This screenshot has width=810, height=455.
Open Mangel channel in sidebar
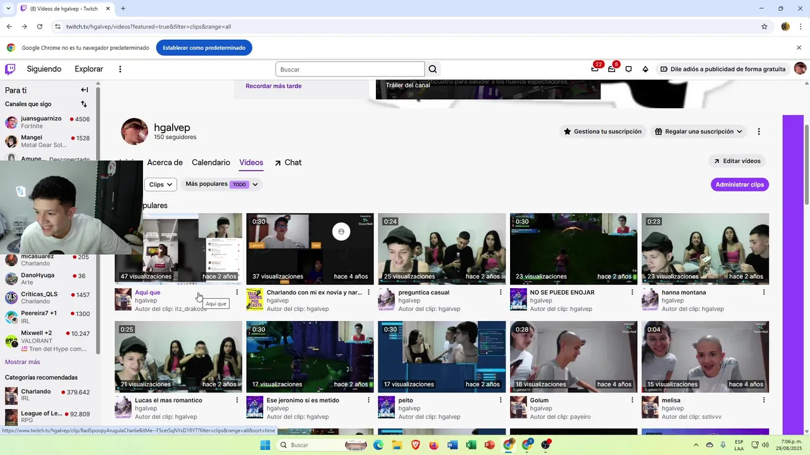click(x=47, y=141)
